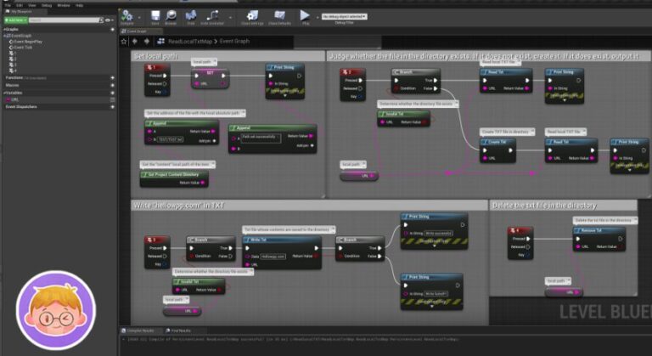The image size is (652, 356).
Task: Expand Print String 'Write successful' node arrow
Action: click(x=434, y=246)
